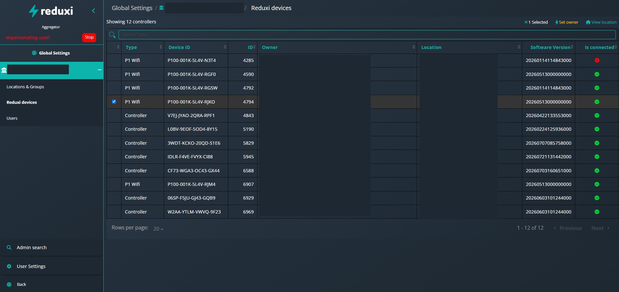Click Back in the sidebar
The width and height of the screenshot is (619, 292).
[21, 285]
